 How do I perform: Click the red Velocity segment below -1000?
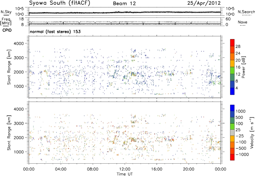(x=232, y=157)
